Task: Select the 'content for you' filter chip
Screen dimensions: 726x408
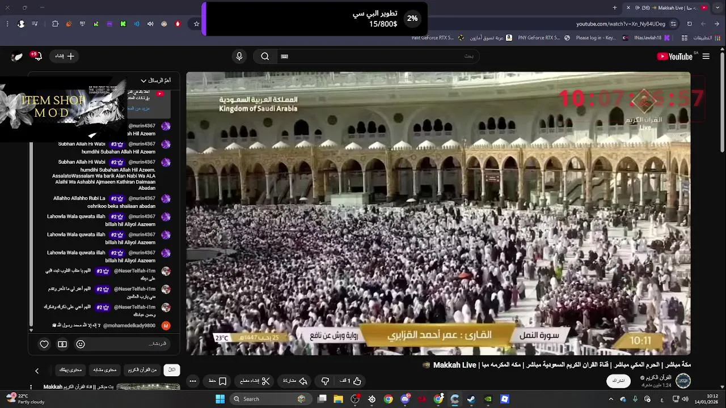Action: point(71,370)
